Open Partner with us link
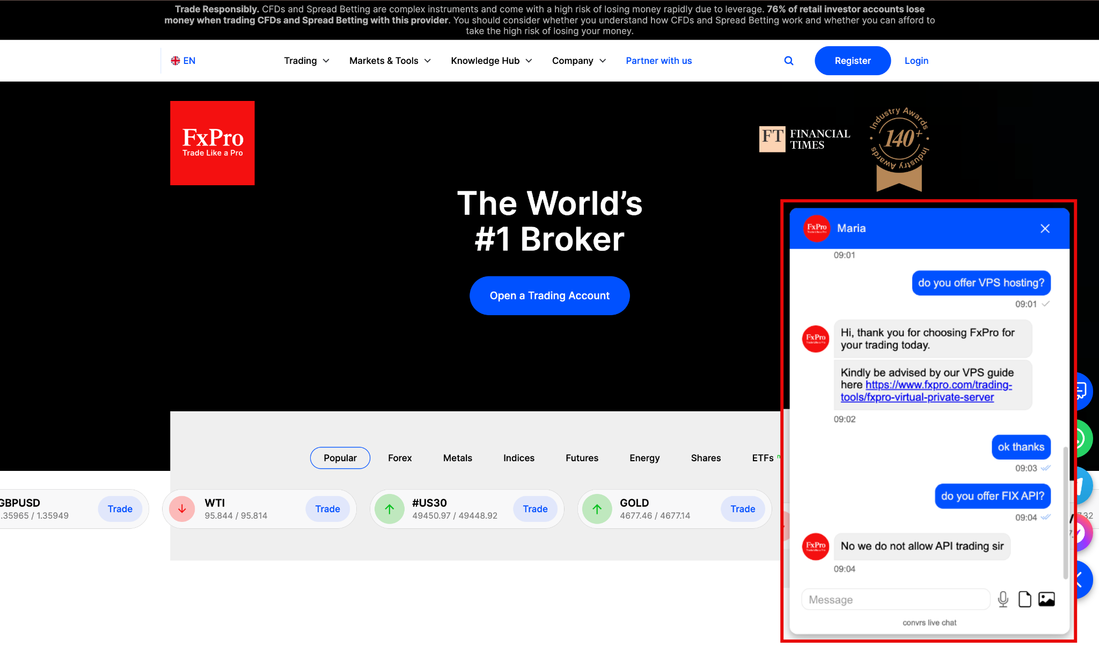This screenshot has height=647, width=1099. click(658, 61)
